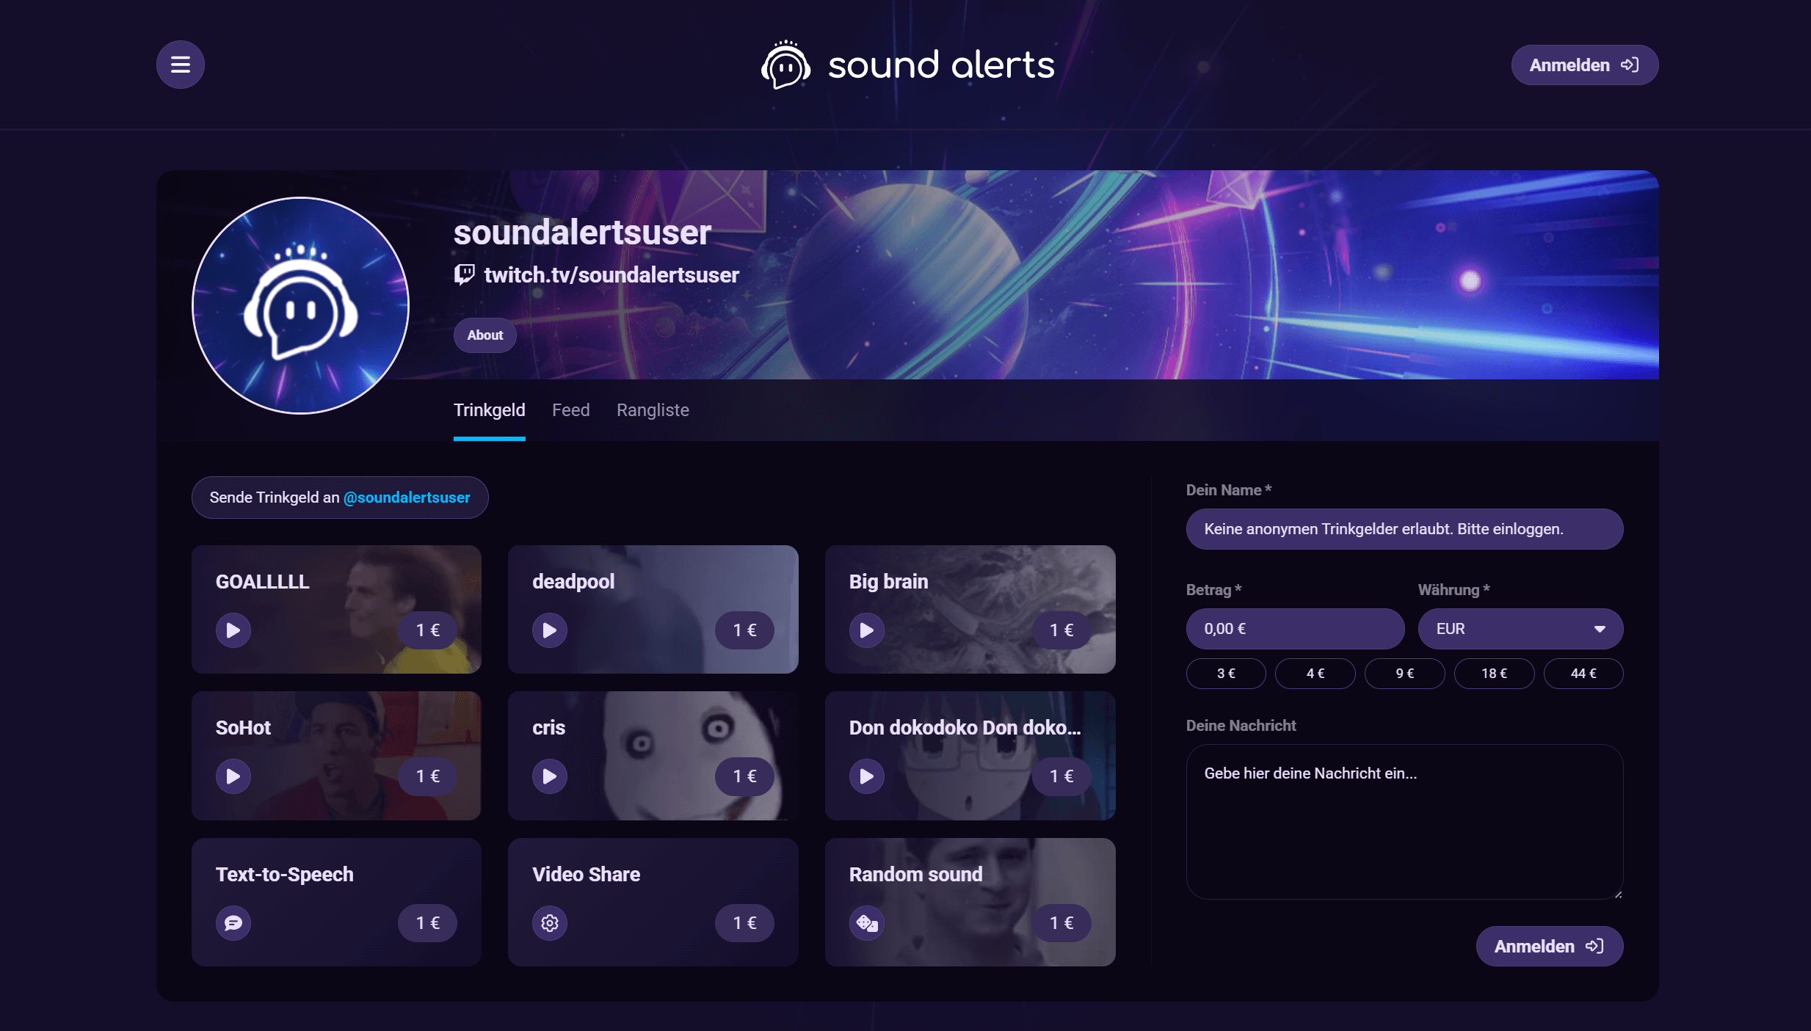Open the Währung EUR dropdown

point(1520,629)
